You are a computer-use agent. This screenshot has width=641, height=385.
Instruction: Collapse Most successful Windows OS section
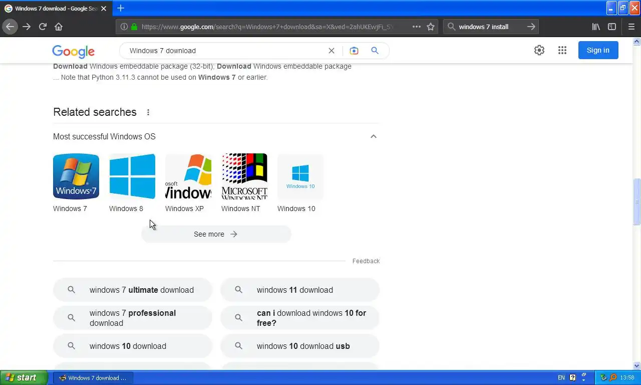[x=374, y=136]
